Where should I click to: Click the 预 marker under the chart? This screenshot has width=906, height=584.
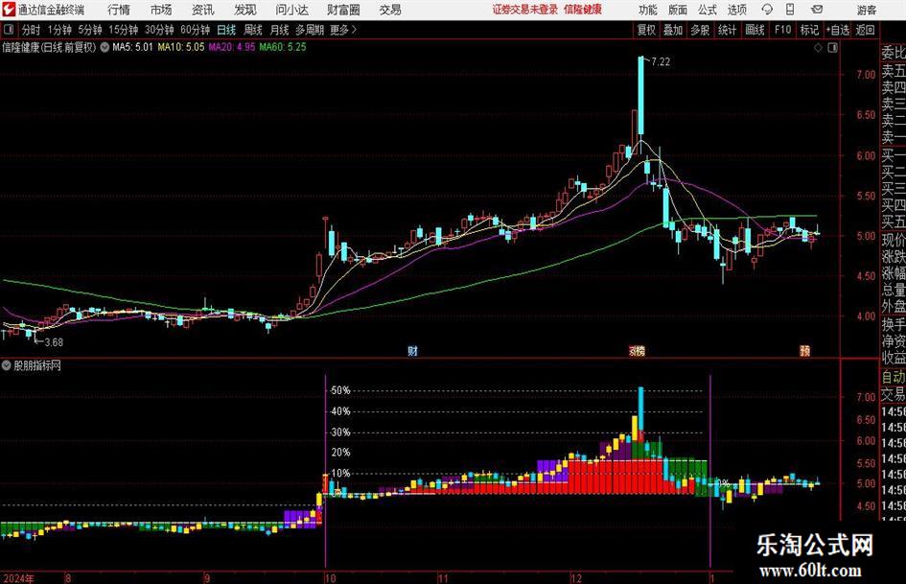tap(804, 351)
